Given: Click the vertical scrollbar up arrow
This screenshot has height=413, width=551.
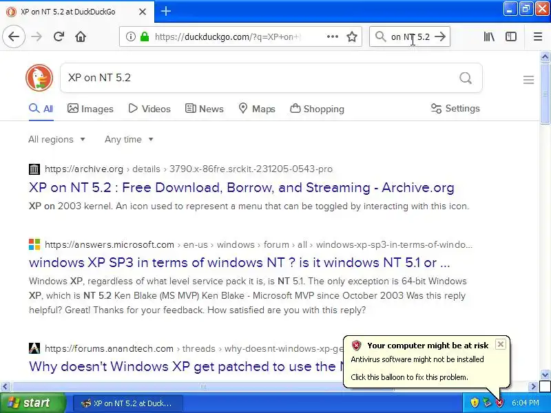Looking at the screenshot, I should click(545, 56).
